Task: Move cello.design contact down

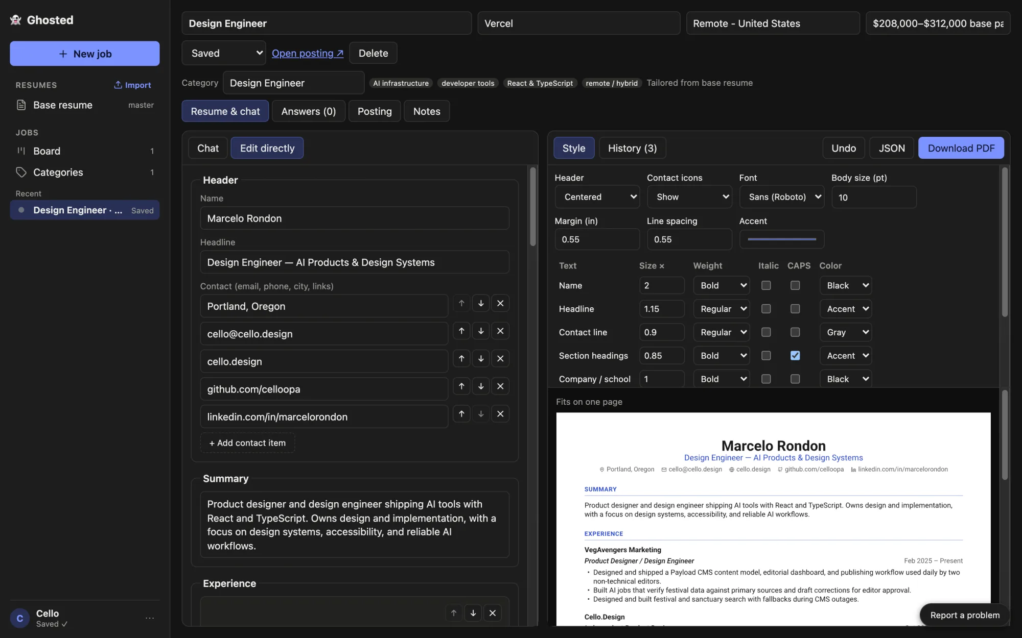Action: tap(481, 358)
